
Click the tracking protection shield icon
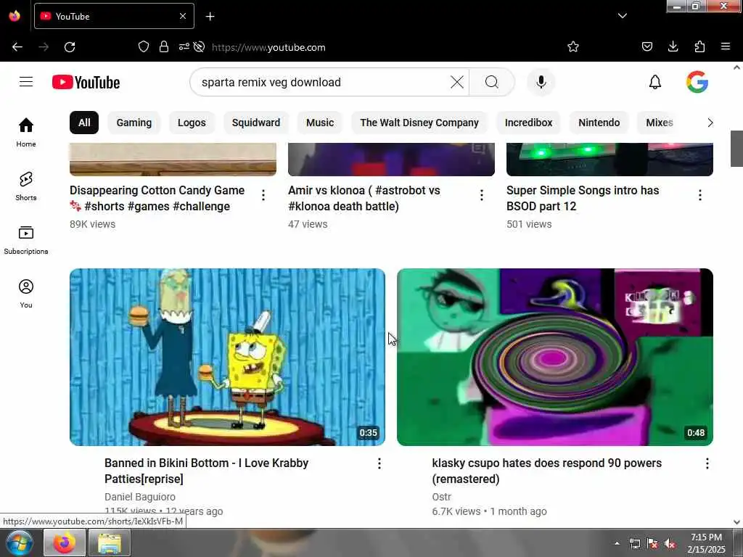pos(144,46)
